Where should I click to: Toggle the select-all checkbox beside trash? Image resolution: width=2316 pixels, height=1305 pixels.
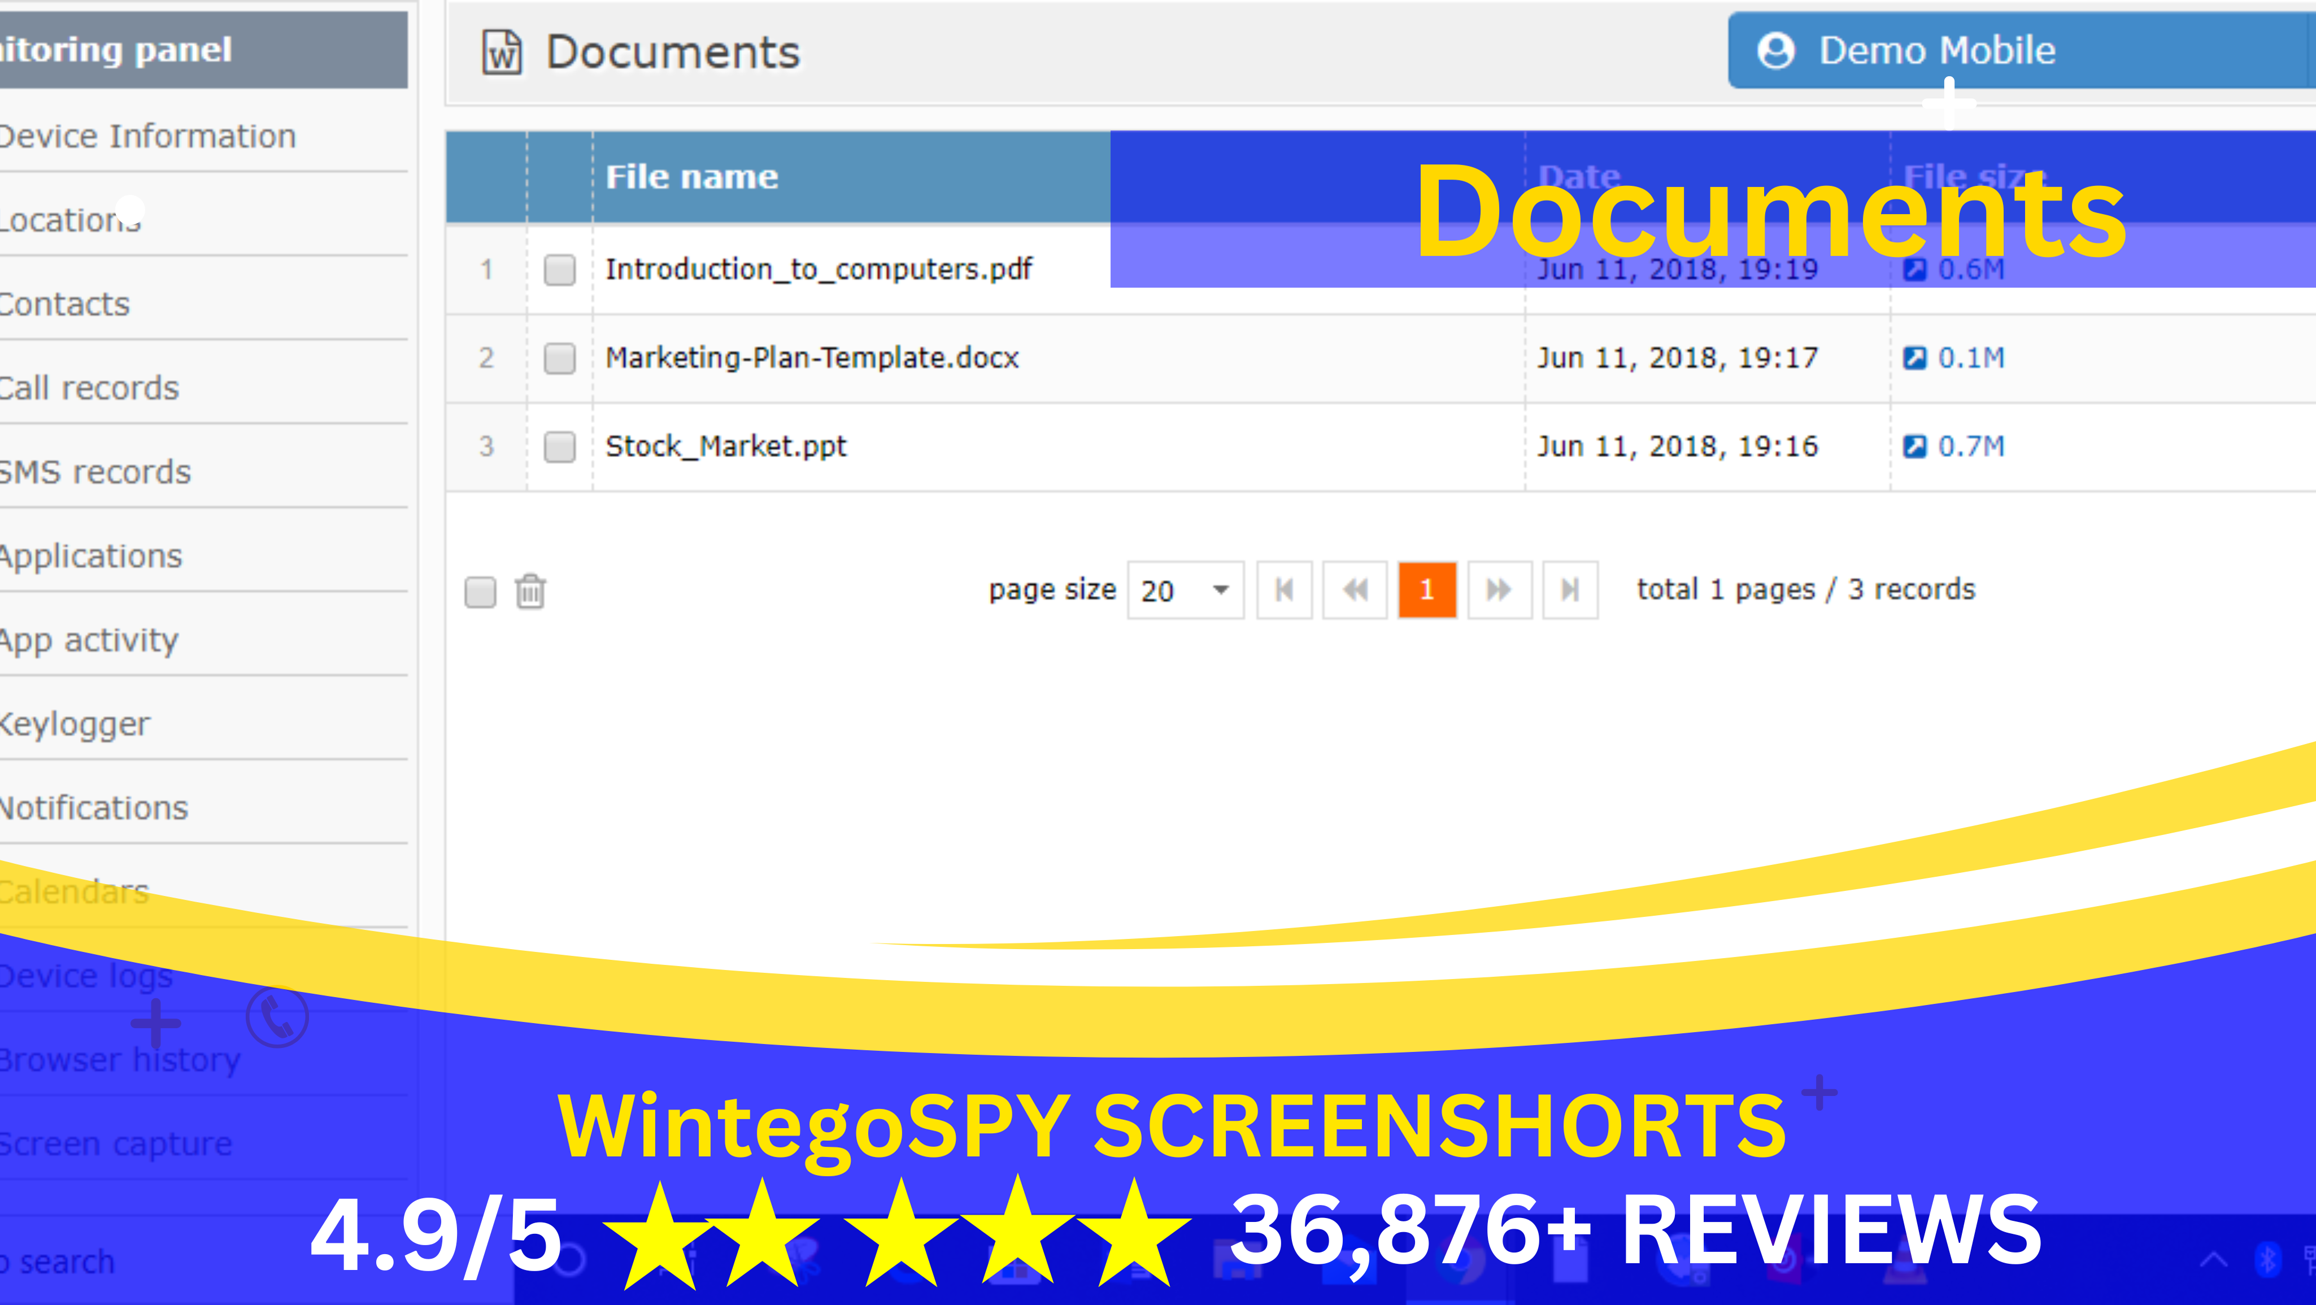point(480,592)
